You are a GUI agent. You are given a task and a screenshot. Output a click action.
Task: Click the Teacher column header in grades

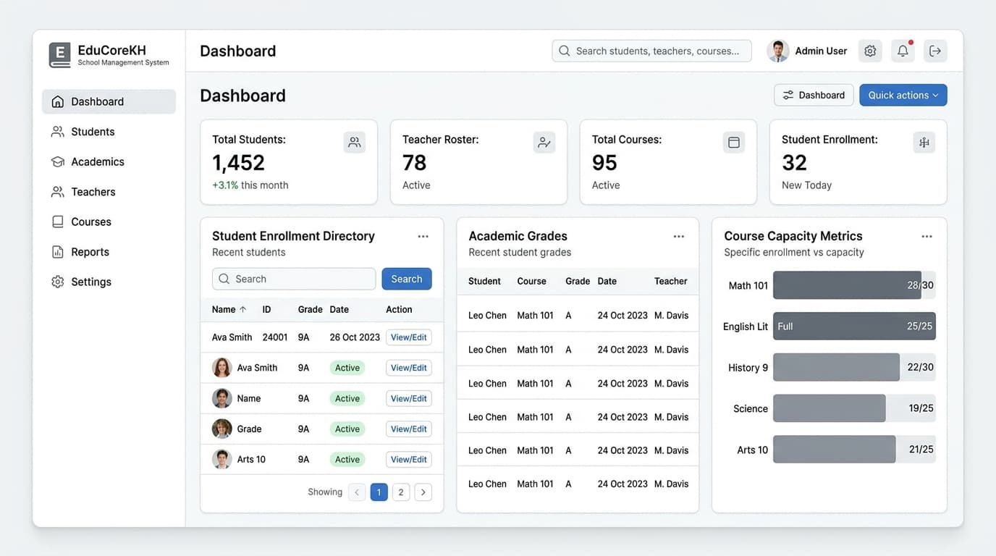tap(671, 281)
